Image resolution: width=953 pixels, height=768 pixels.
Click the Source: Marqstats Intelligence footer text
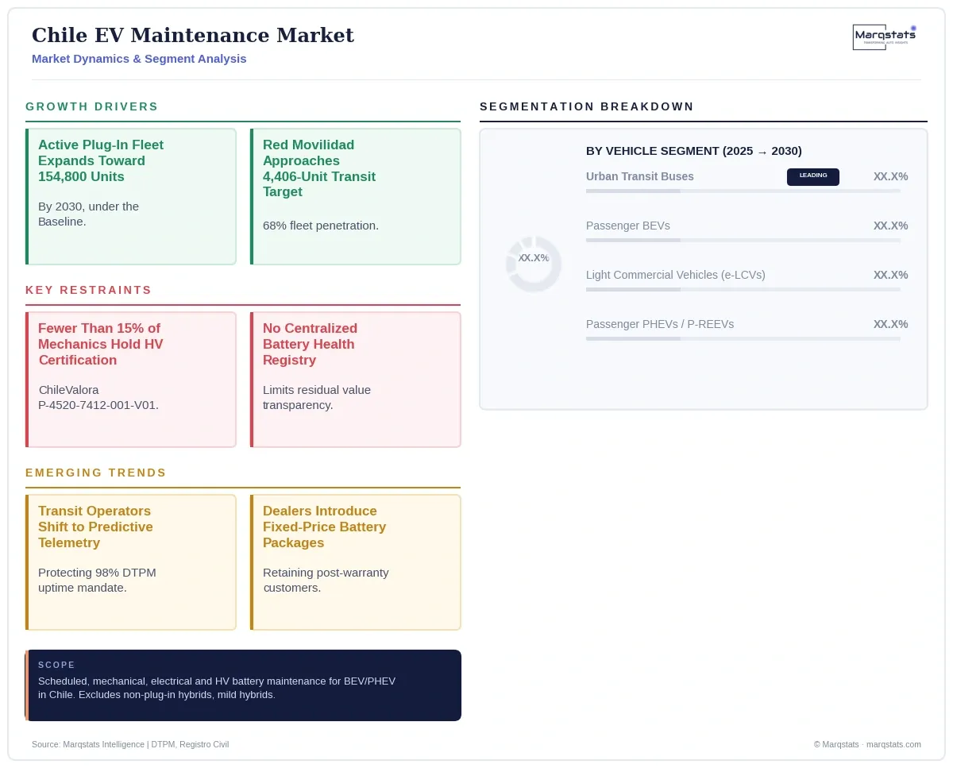(130, 744)
